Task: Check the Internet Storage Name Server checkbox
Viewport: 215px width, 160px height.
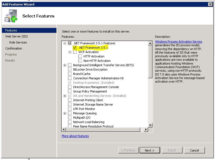Action: [70, 104]
